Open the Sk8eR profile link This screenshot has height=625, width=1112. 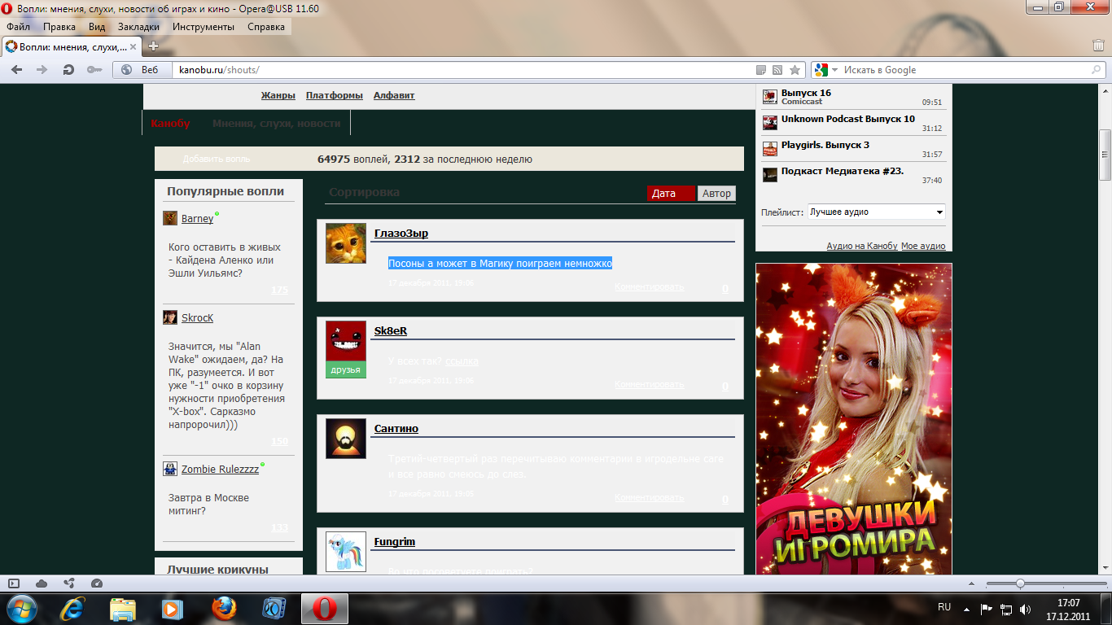(391, 331)
